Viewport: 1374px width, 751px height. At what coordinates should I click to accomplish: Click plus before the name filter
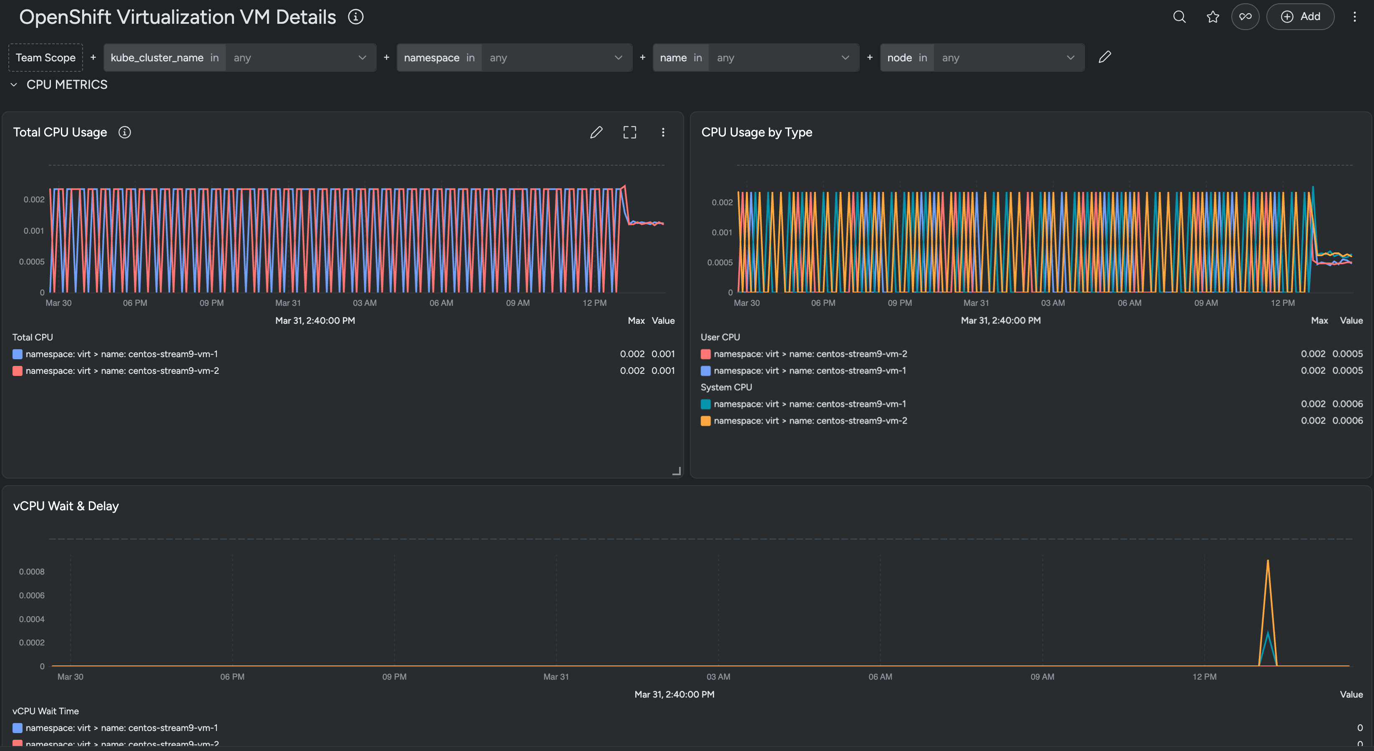pyautogui.click(x=643, y=57)
